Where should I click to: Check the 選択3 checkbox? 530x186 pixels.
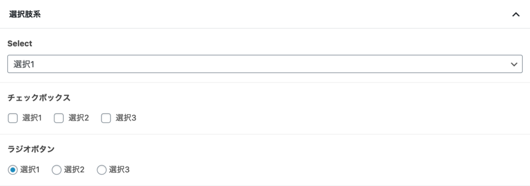click(106, 118)
